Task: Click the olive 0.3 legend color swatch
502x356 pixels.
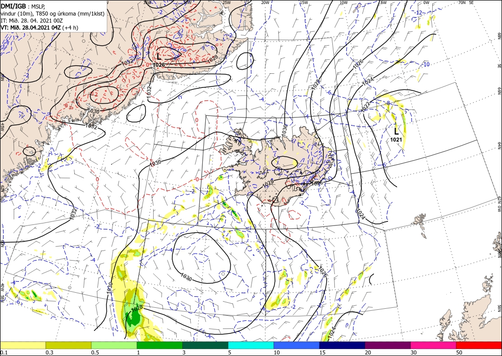Action: 68,345
